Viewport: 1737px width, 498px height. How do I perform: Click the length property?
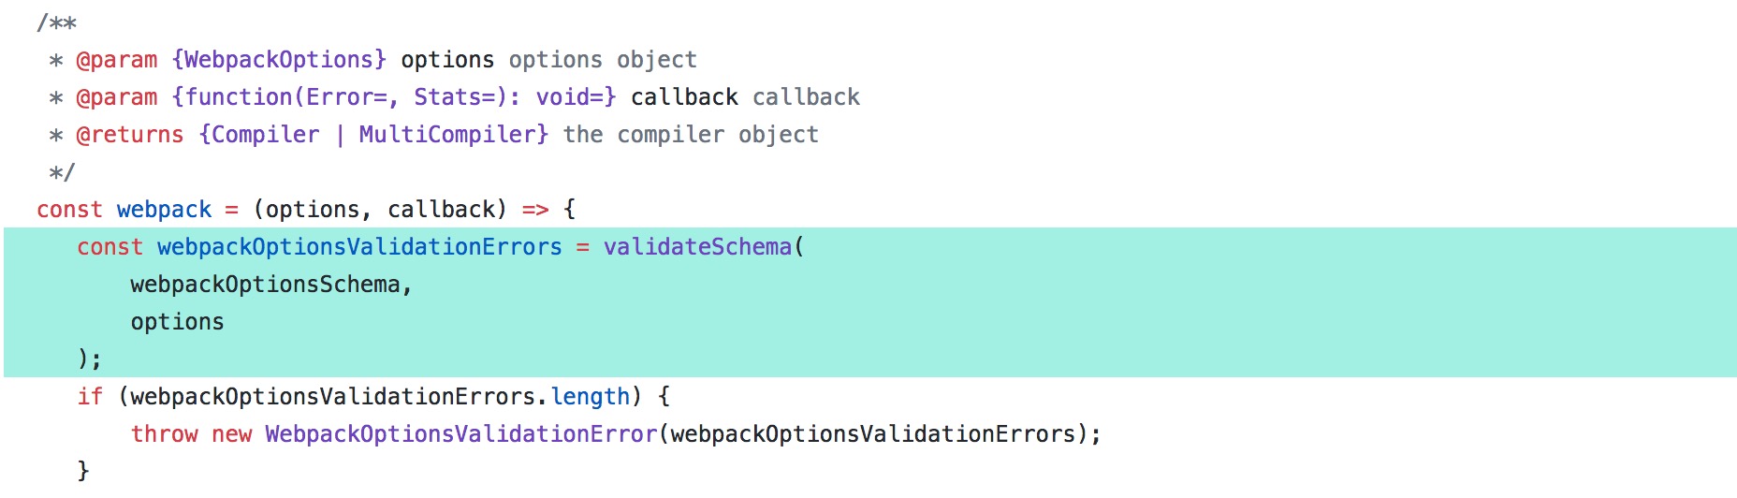[591, 397]
